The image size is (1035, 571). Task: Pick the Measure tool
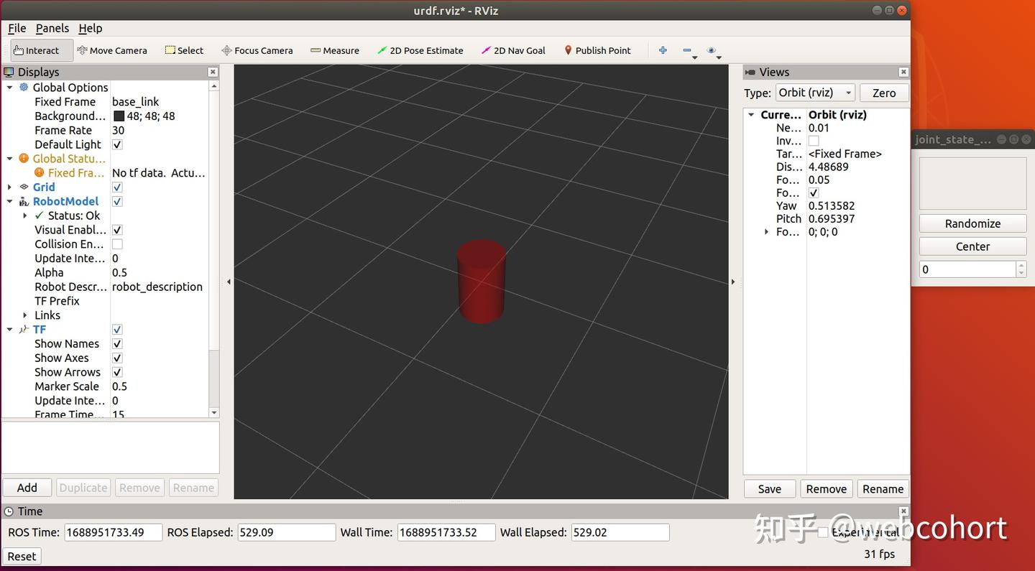[335, 50]
